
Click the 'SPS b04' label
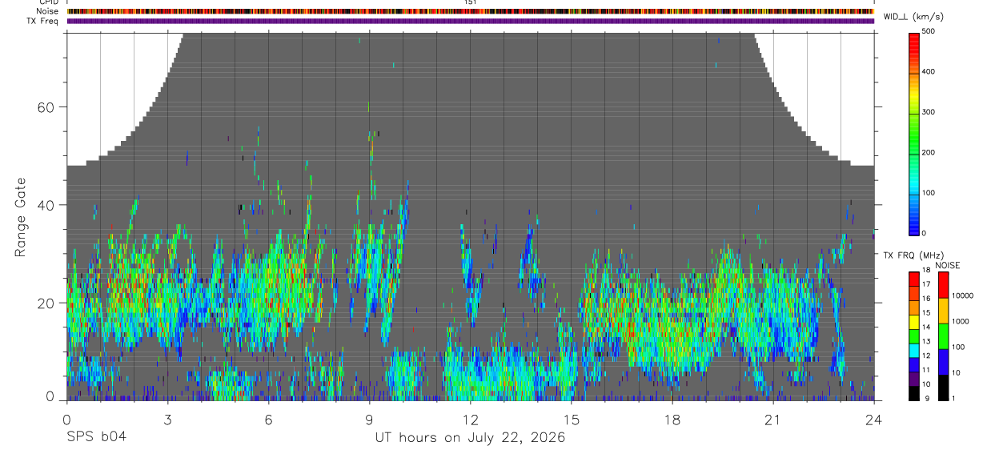pyautogui.click(x=96, y=438)
